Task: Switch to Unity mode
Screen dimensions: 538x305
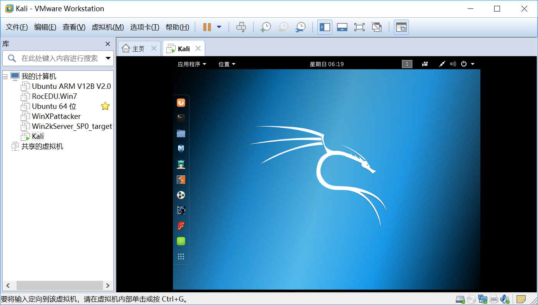Action: pyautogui.click(x=377, y=27)
